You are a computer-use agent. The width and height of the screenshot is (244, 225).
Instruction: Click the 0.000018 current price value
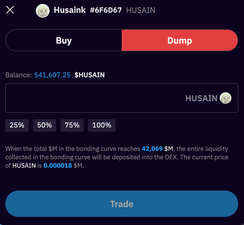[58, 166]
